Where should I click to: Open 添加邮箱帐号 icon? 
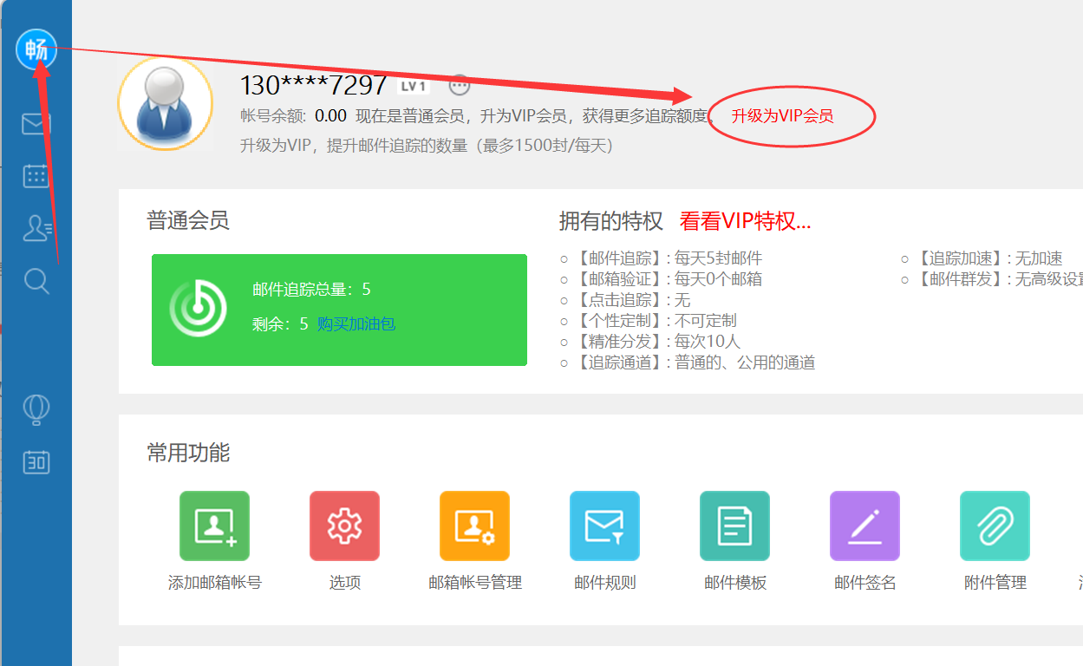click(214, 526)
